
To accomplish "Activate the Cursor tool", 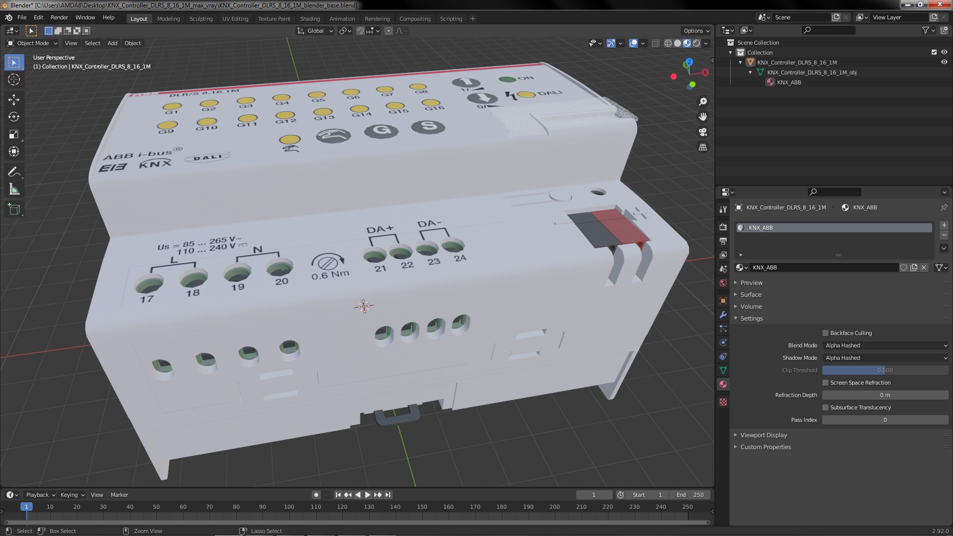I will point(14,79).
